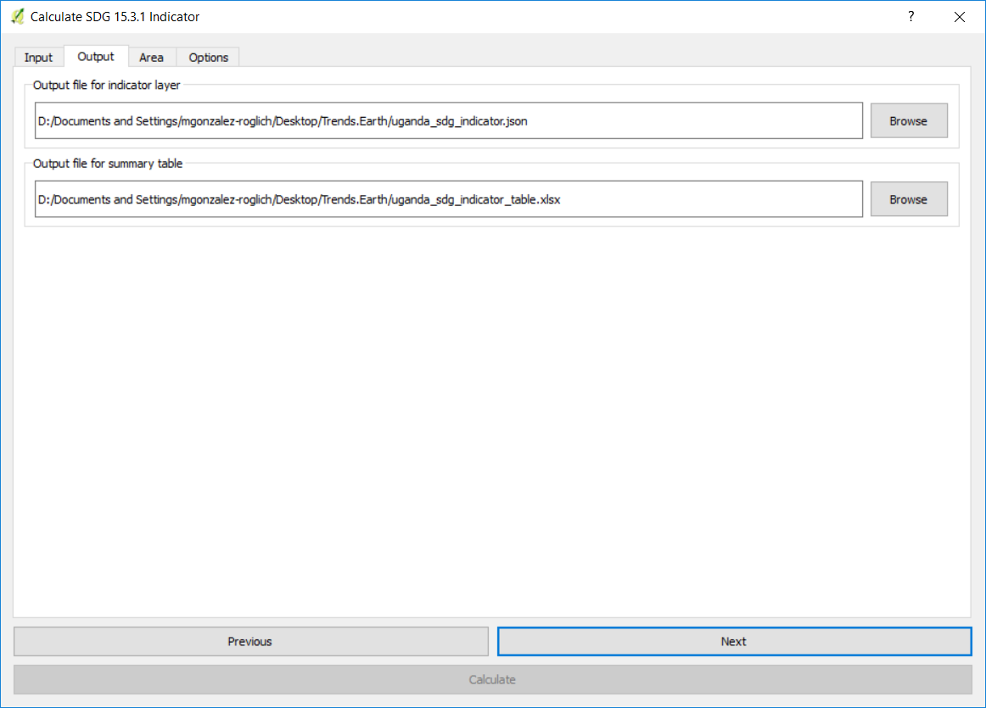Screen dimensions: 986x708
Task: Click the indicator layer output path field
Action: (x=679, y=121)
